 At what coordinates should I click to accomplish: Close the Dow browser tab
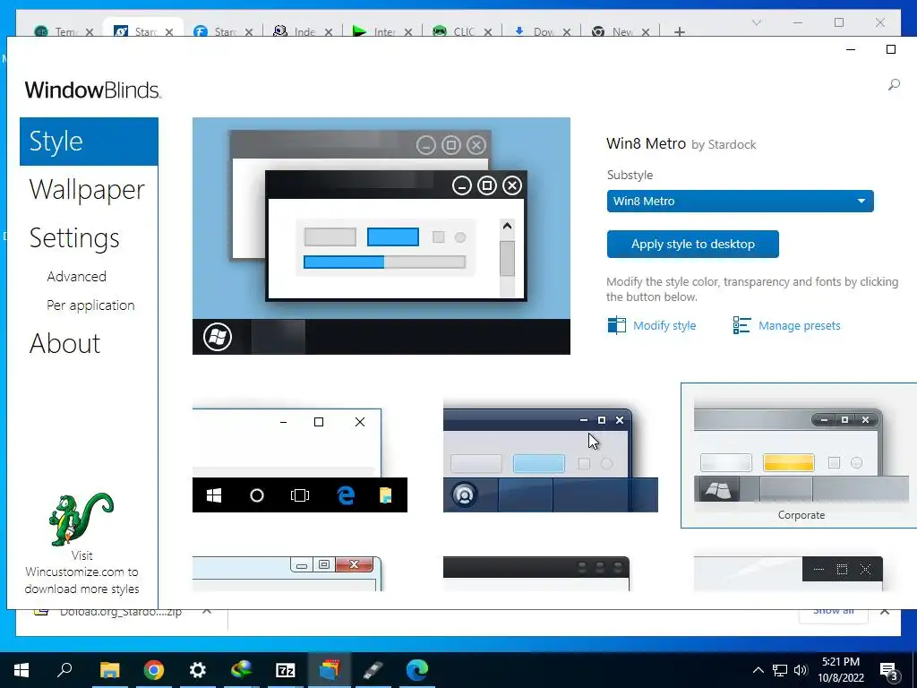click(567, 32)
